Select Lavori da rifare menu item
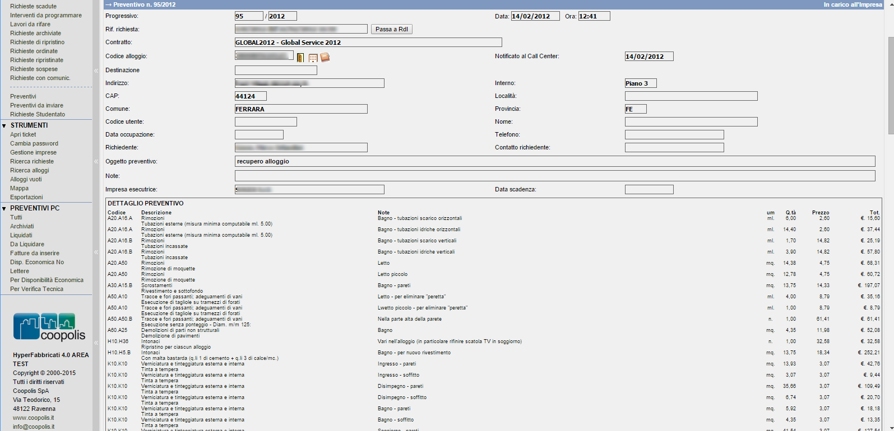 pyautogui.click(x=30, y=24)
